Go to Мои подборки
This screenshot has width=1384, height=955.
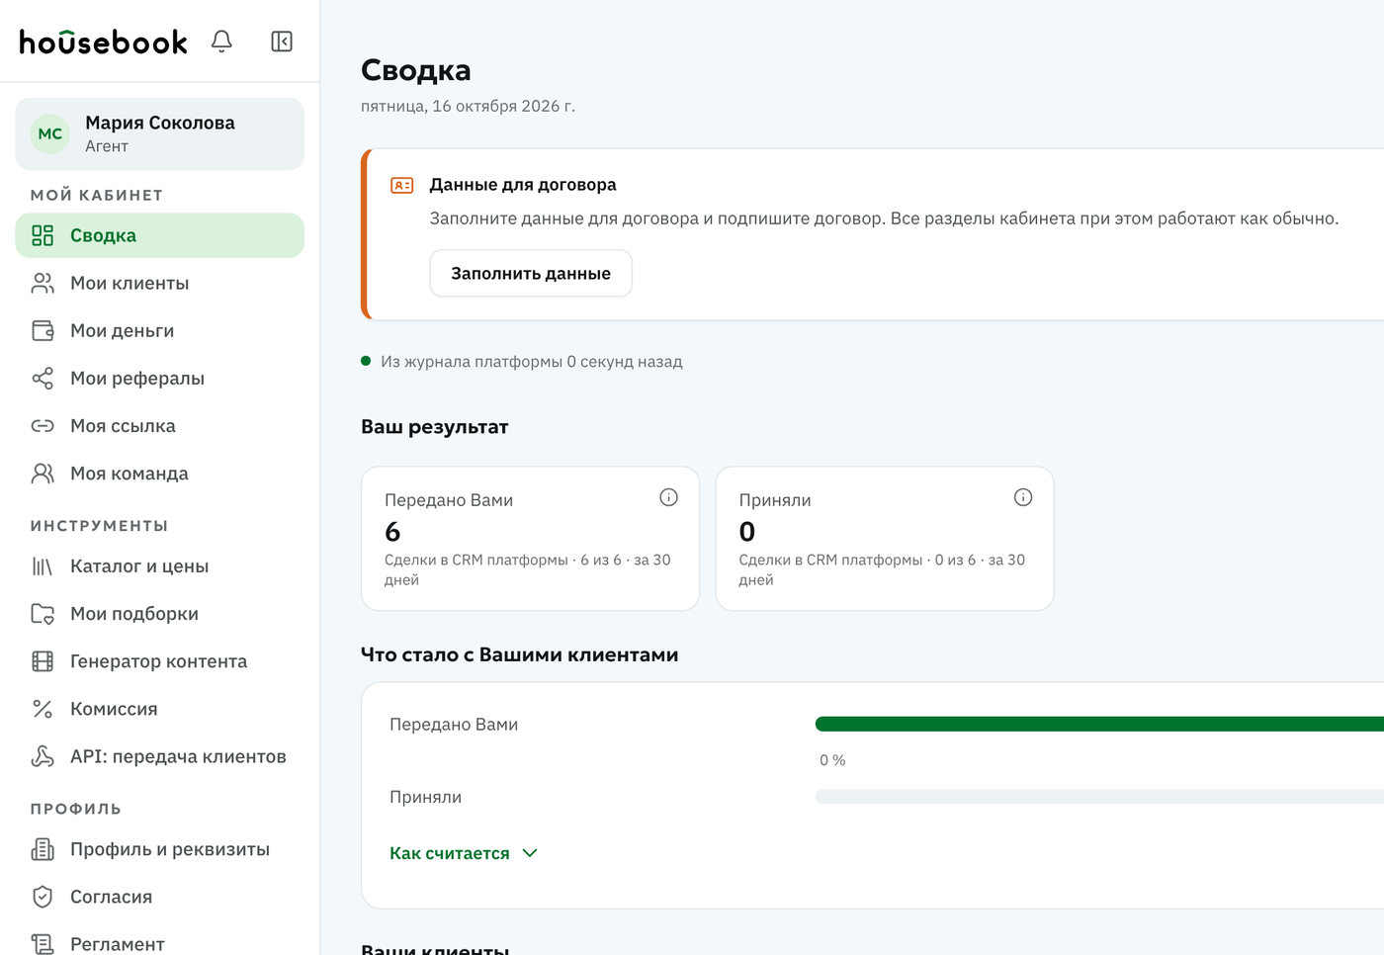(159, 613)
